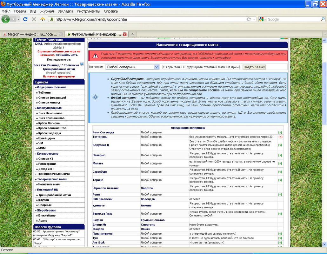This screenshot has width=327, height=254.
Task: Close the f-legion Яндекс tab
Action: (61, 34)
